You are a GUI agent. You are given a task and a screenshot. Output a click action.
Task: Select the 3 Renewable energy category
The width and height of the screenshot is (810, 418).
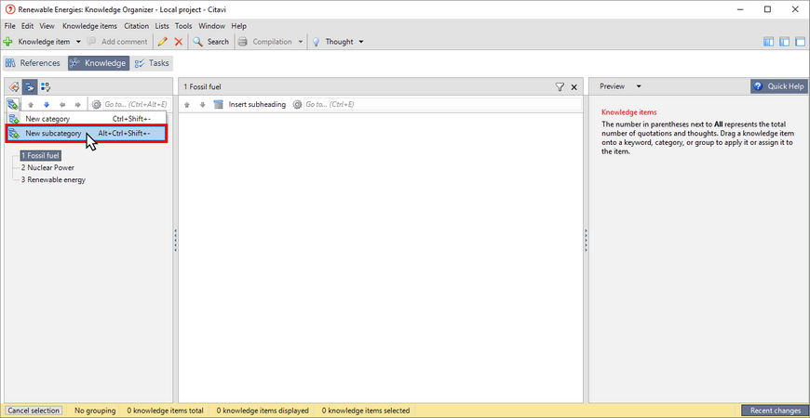click(53, 180)
